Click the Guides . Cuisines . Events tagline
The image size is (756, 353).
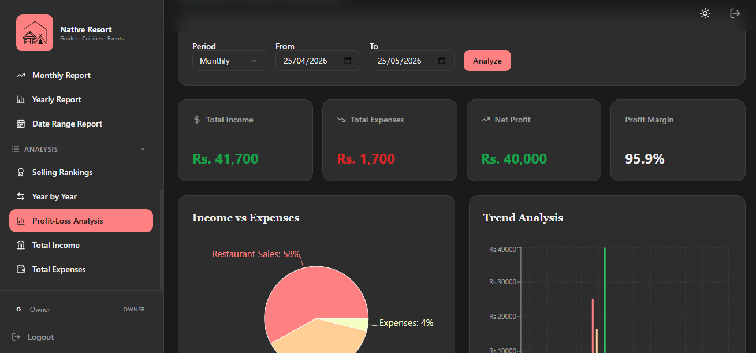coord(92,39)
